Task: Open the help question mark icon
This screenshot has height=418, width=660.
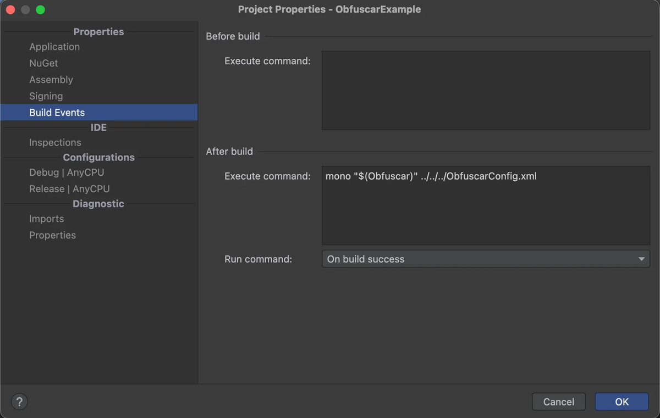Action: [19, 402]
